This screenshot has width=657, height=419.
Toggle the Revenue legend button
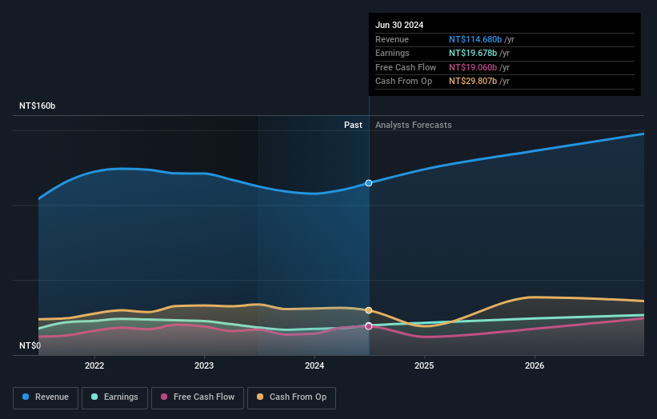pyautogui.click(x=46, y=397)
